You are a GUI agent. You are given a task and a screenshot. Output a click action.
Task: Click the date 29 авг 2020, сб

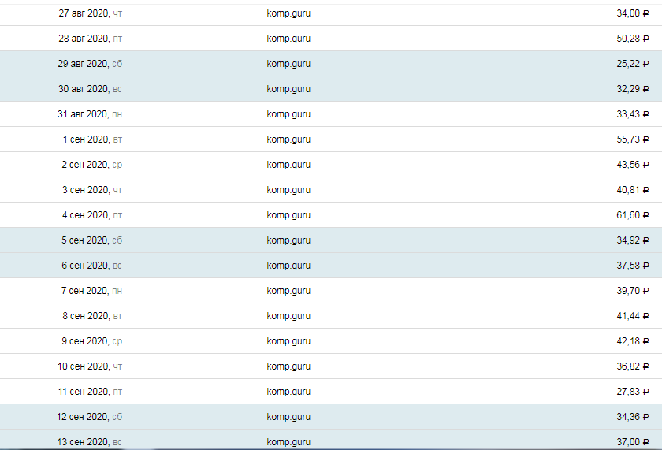(x=90, y=64)
